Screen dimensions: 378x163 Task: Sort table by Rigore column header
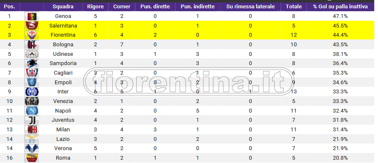(x=96, y=7)
